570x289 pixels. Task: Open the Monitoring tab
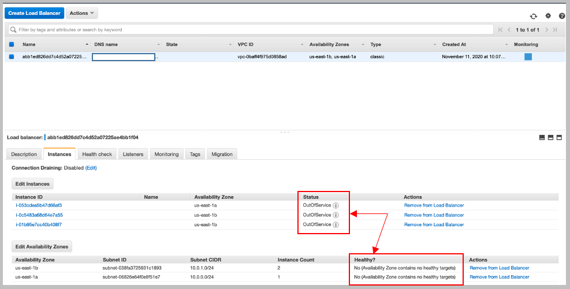166,154
